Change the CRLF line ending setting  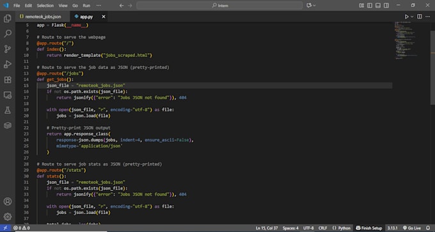tap(322, 228)
